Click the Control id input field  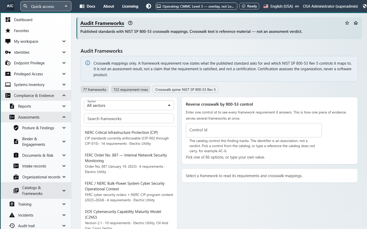(254, 130)
